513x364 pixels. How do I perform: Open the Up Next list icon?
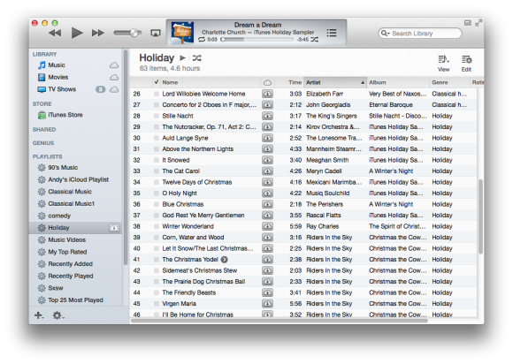coord(332,33)
